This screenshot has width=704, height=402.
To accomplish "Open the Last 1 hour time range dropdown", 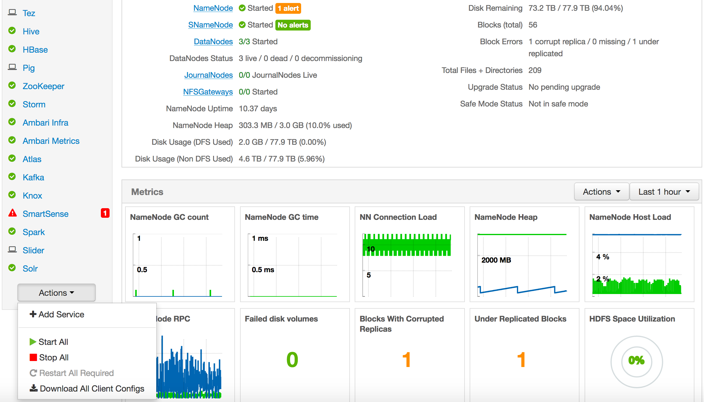I will pyautogui.click(x=664, y=192).
